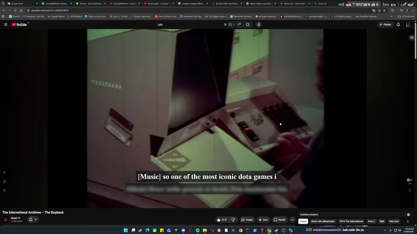Expand the collapsed sidebar right chevron
This screenshot has height=234, width=417.
(x=4, y=173)
